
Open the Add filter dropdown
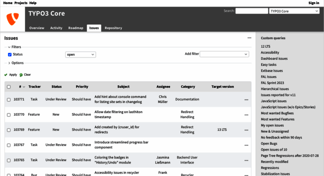point(224,54)
